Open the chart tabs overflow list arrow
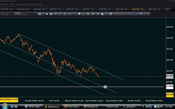Viewport: 175px width, 109px height. (x=171, y=9)
